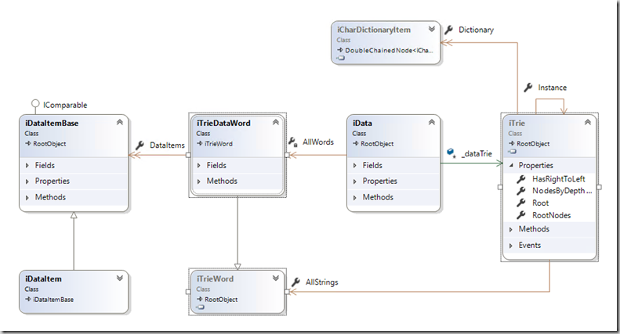Select the HasRightToLeft property wrench icon

click(521, 179)
